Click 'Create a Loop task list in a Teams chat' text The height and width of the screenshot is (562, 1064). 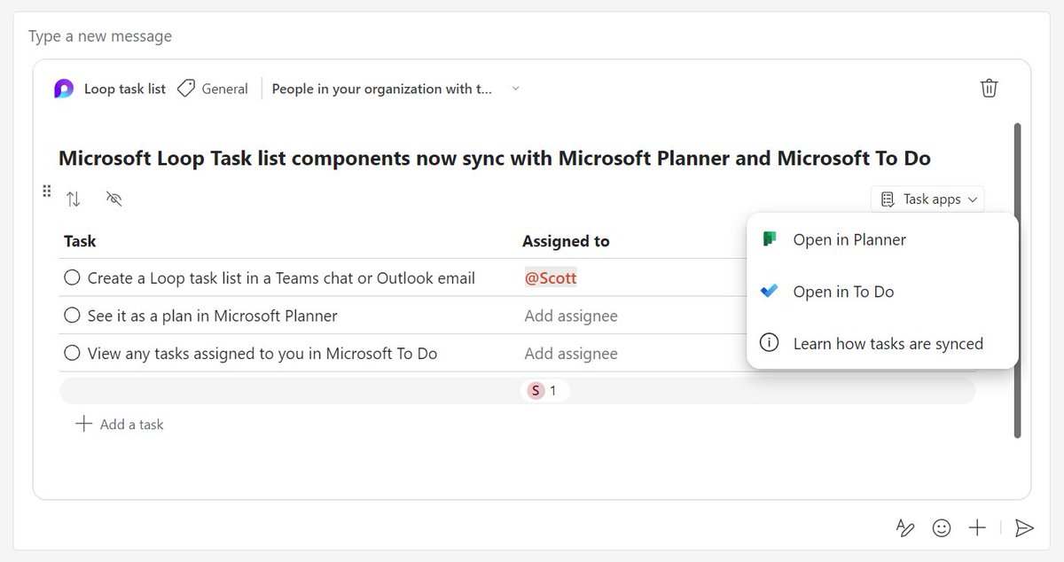[281, 278]
